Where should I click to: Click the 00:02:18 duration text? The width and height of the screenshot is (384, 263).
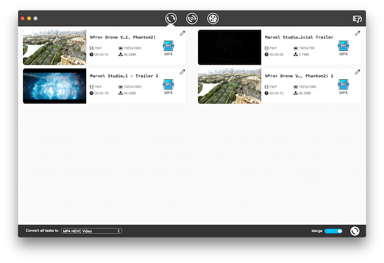click(x=101, y=93)
